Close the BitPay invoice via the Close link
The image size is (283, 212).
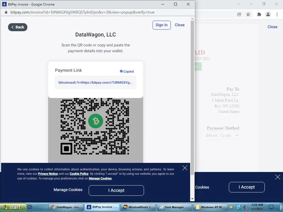(180, 25)
